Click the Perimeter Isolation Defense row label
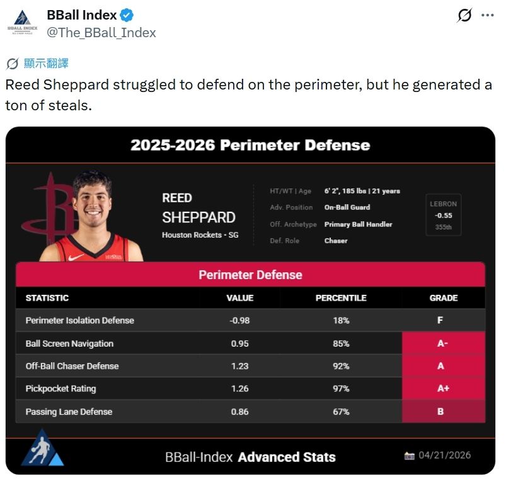The height and width of the screenshot is (484, 506). (x=79, y=320)
